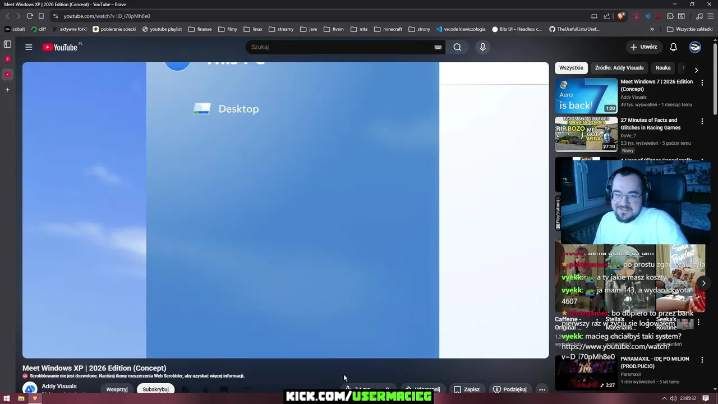The width and height of the screenshot is (718, 404).
Task: Click the Brave taskbar icon
Action: 35,398
